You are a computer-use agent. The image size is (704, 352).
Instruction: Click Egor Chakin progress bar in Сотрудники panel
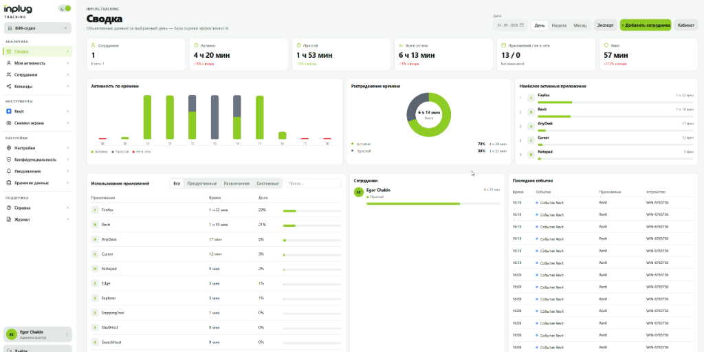[433, 203]
